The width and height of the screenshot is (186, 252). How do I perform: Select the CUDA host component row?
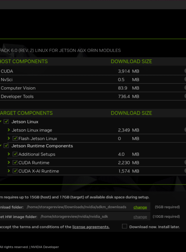pos(93,71)
